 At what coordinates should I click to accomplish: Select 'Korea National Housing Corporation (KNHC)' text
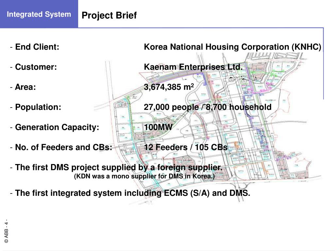click(x=233, y=47)
